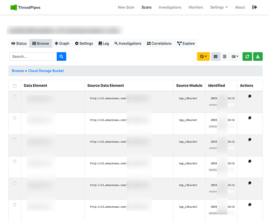Image resolution: width=269 pixels, height=221 pixels.
Task: Click copy icon in the last row
Action: point(250,205)
